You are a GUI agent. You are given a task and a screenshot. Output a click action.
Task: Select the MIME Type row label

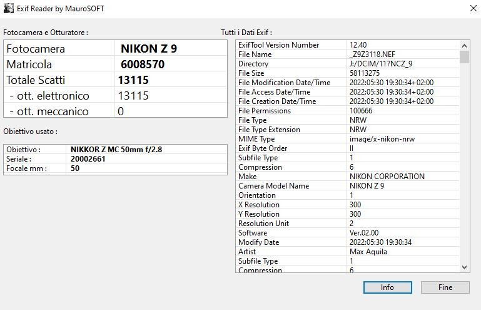pyautogui.click(x=256, y=139)
